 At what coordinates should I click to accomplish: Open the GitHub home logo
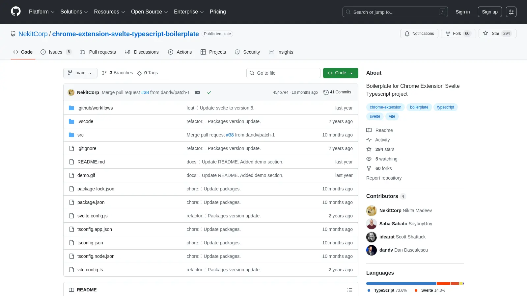click(x=16, y=12)
